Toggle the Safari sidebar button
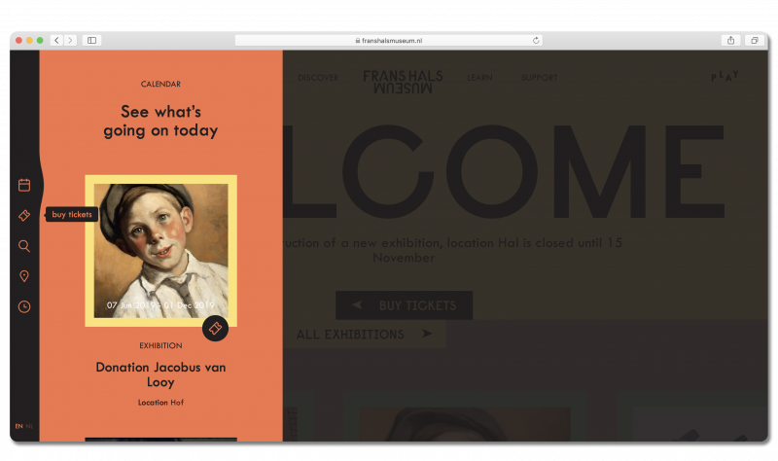 [91, 40]
